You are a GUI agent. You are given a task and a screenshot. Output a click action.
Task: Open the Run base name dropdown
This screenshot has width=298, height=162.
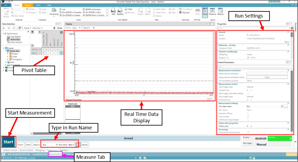click(x=282, y=106)
